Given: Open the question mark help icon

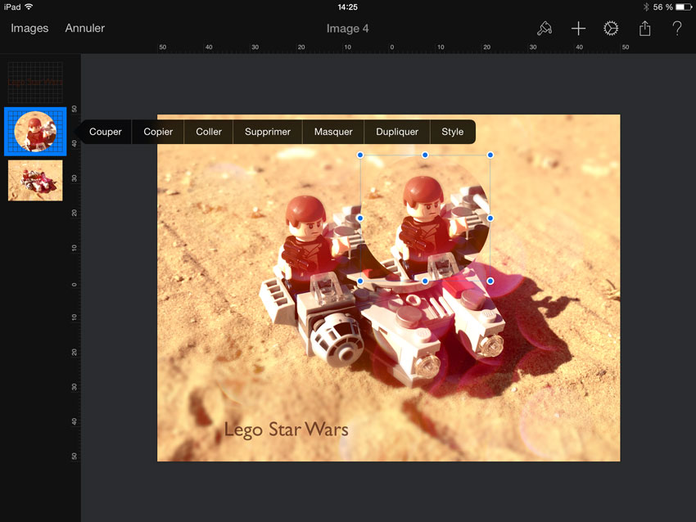Looking at the screenshot, I should (677, 29).
